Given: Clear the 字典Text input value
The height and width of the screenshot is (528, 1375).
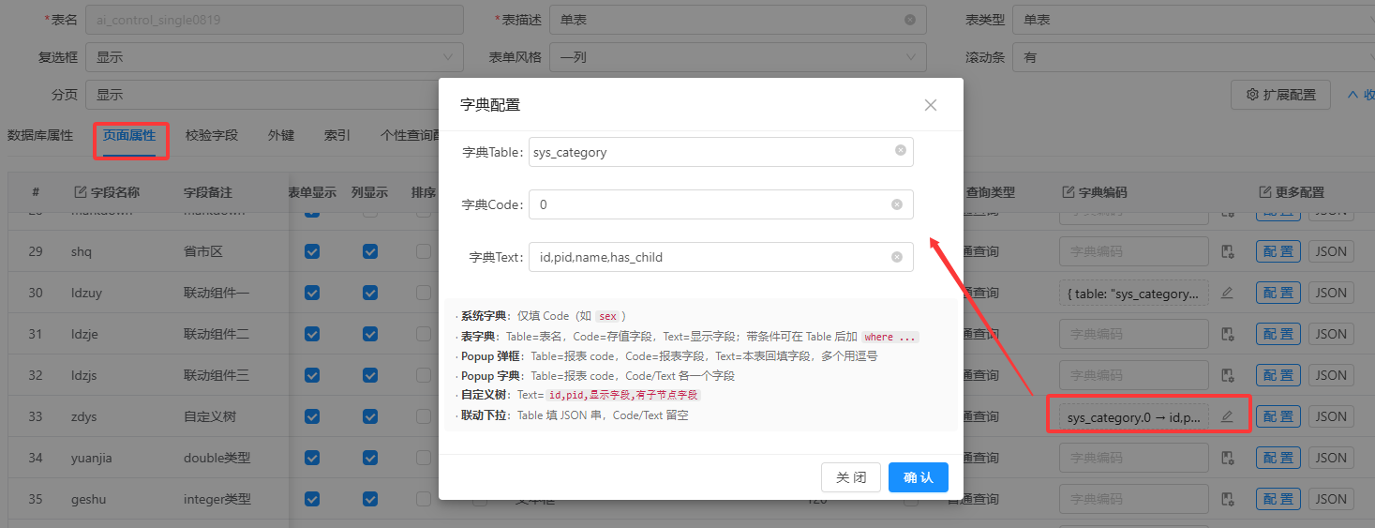Looking at the screenshot, I should (x=897, y=257).
